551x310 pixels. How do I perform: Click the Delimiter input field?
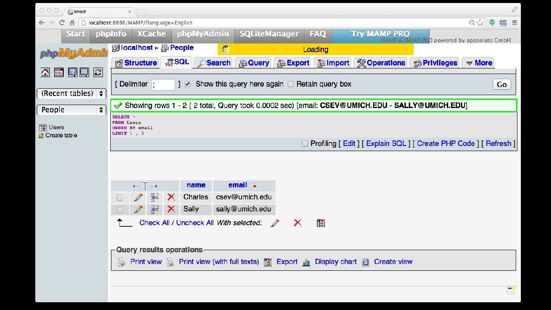click(x=163, y=84)
